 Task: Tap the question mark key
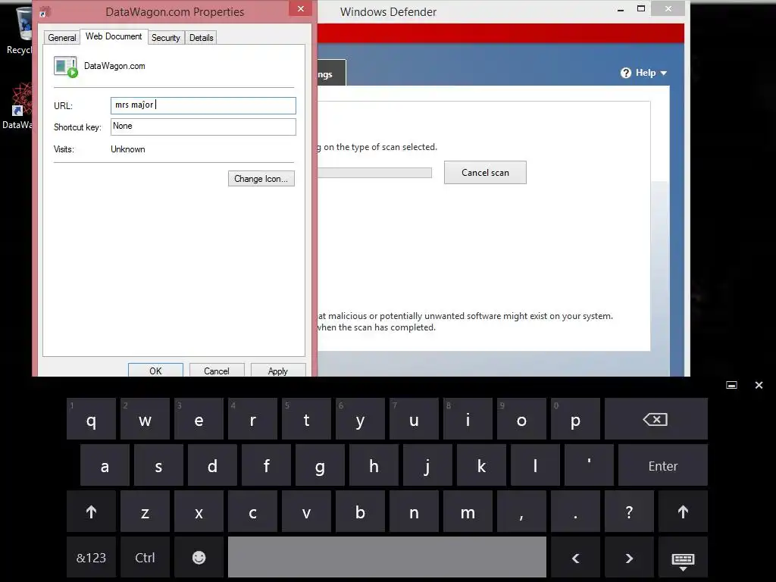(629, 512)
